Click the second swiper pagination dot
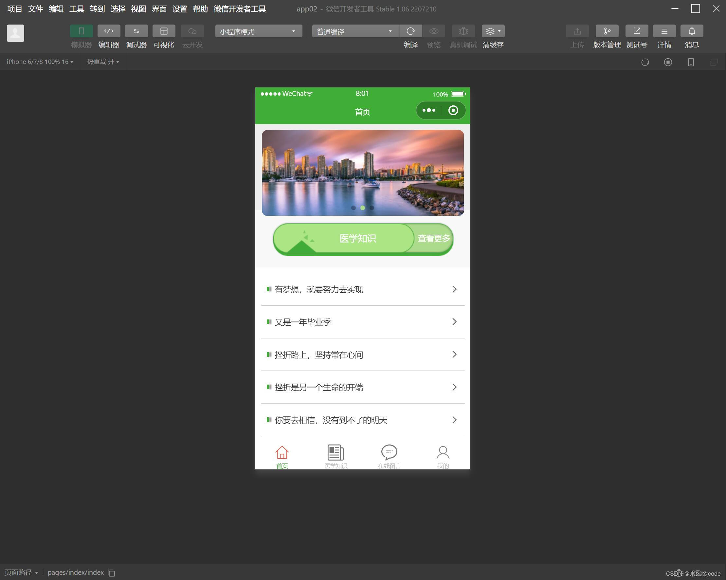 (363, 208)
